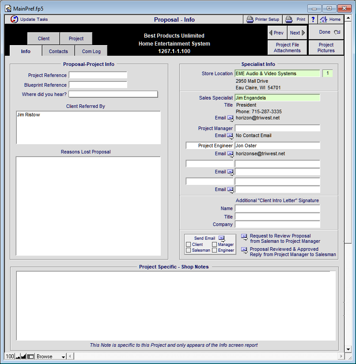Image resolution: width=356 pixels, height=364 pixels.
Task: Click the Project Manager name field
Action: [277, 128]
